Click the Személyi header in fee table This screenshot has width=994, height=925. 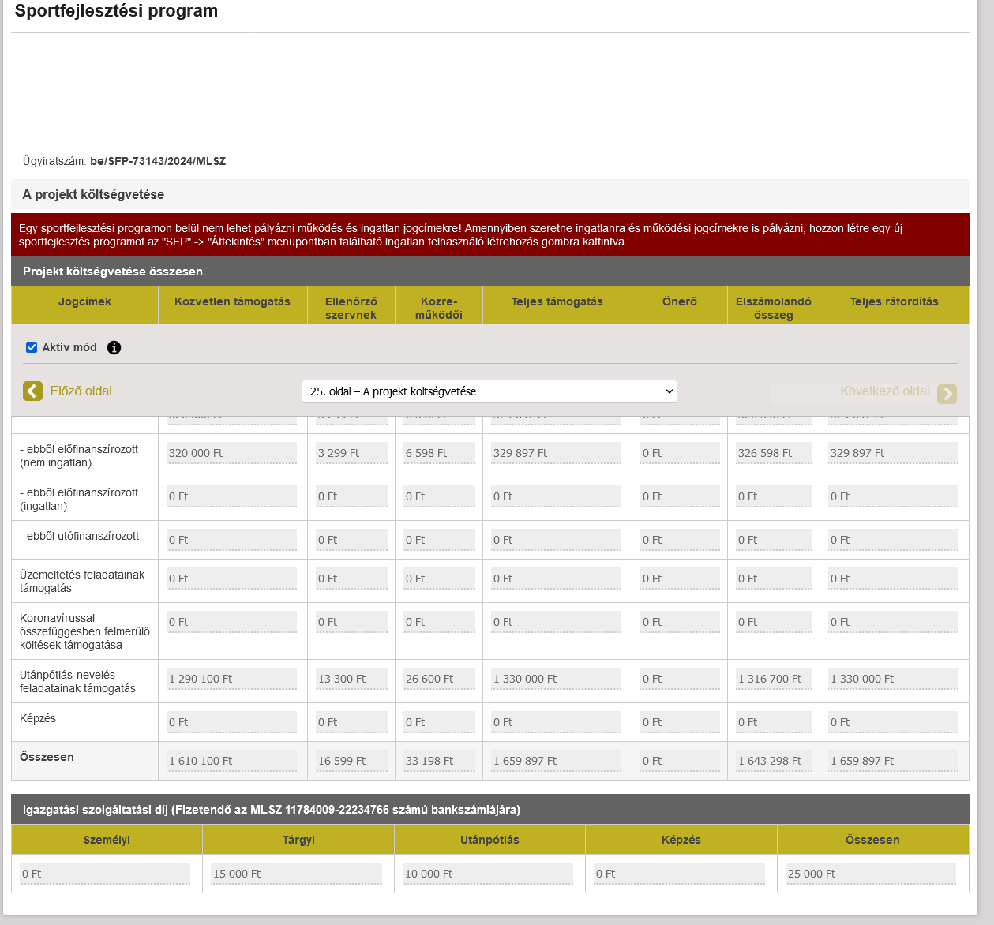click(107, 840)
